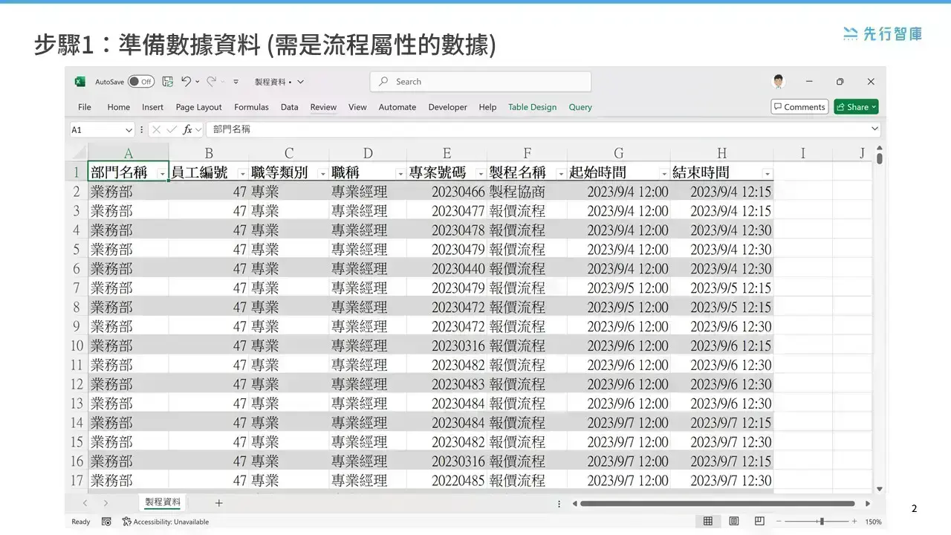The width and height of the screenshot is (951, 535).
Task: Click the Name Box showing A1
Action: point(96,129)
